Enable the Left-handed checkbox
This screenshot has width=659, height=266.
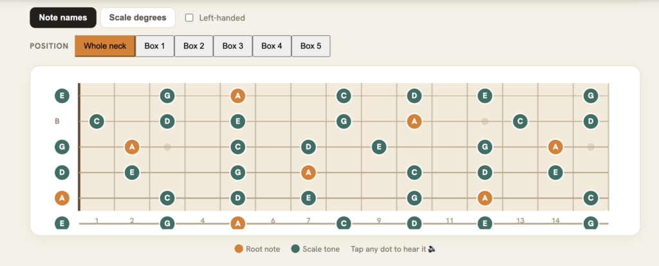point(190,17)
